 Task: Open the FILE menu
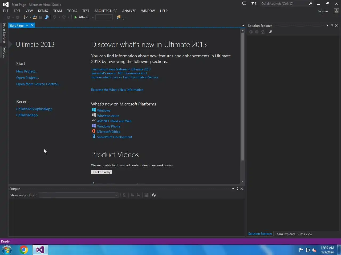coord(6,11)
